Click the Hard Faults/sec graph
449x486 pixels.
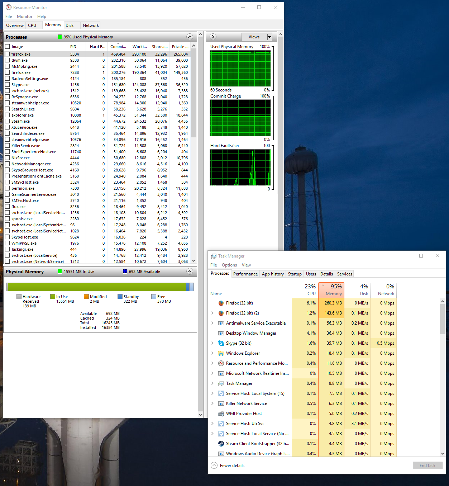[x=240, y=167]
